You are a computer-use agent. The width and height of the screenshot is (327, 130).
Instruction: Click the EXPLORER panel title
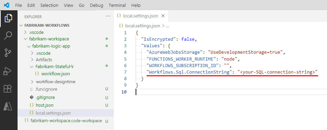coord(33,17)
